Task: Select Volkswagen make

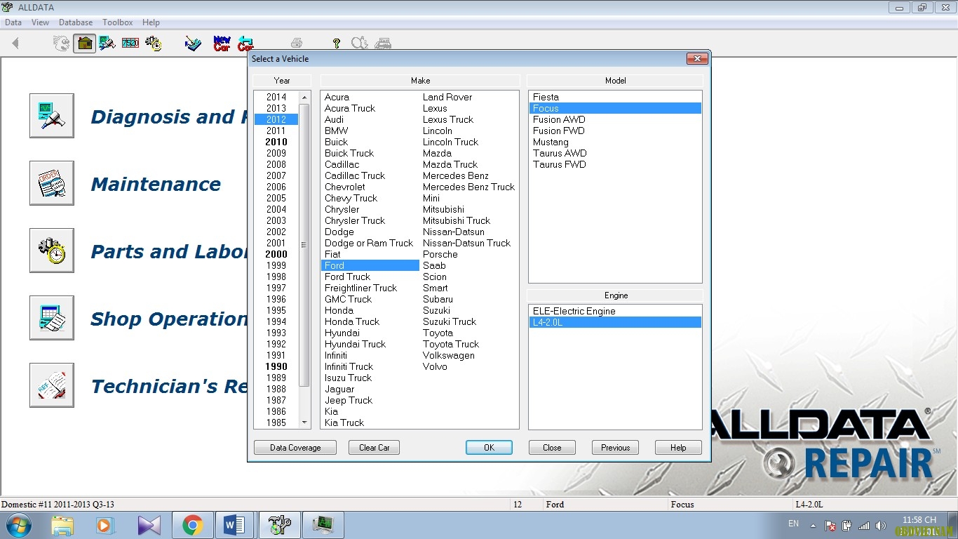Action: (x=448, y=355)
